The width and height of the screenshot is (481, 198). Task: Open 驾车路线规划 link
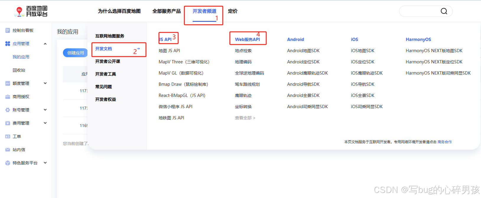point(247,84)
